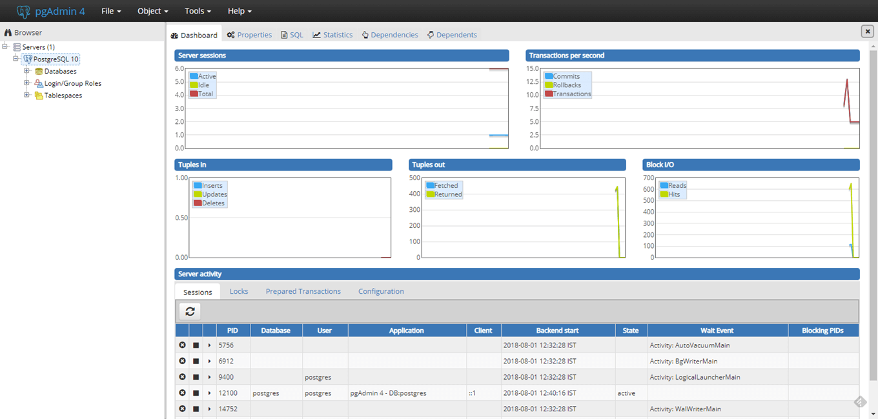Screen dimensions: 878x419
Task: Click the Tablespaces folder icon
Action: (39, 96)
